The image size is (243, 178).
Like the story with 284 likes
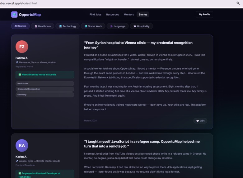[200, 121]
